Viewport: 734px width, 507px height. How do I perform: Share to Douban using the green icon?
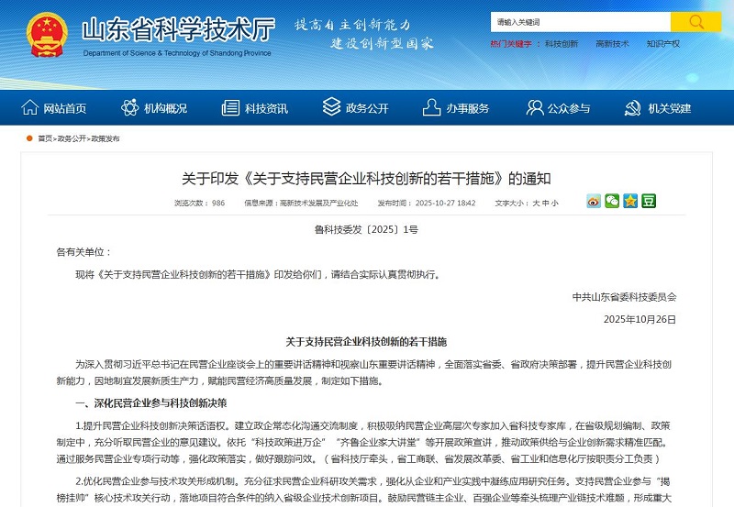click(649, 201)
